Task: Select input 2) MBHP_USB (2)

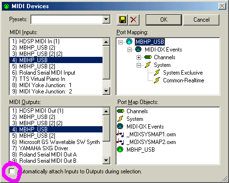Action: (56, 48)
